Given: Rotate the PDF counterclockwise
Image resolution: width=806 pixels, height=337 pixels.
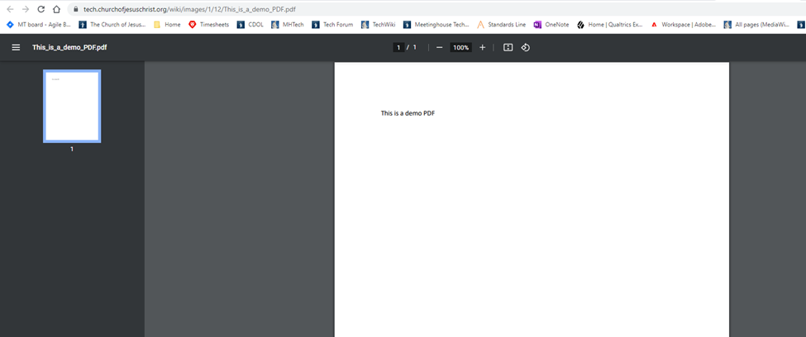Looking at the screenshot, I should pyautogui.click(x=526, y=48).
